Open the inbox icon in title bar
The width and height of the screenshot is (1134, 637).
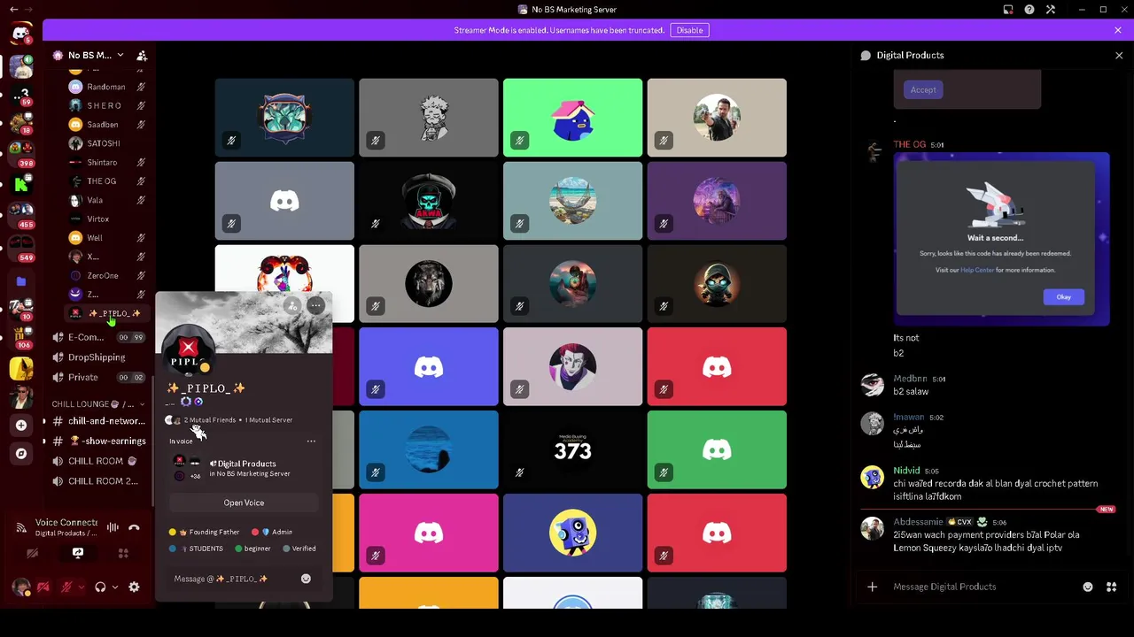[x=1008, y=10]
